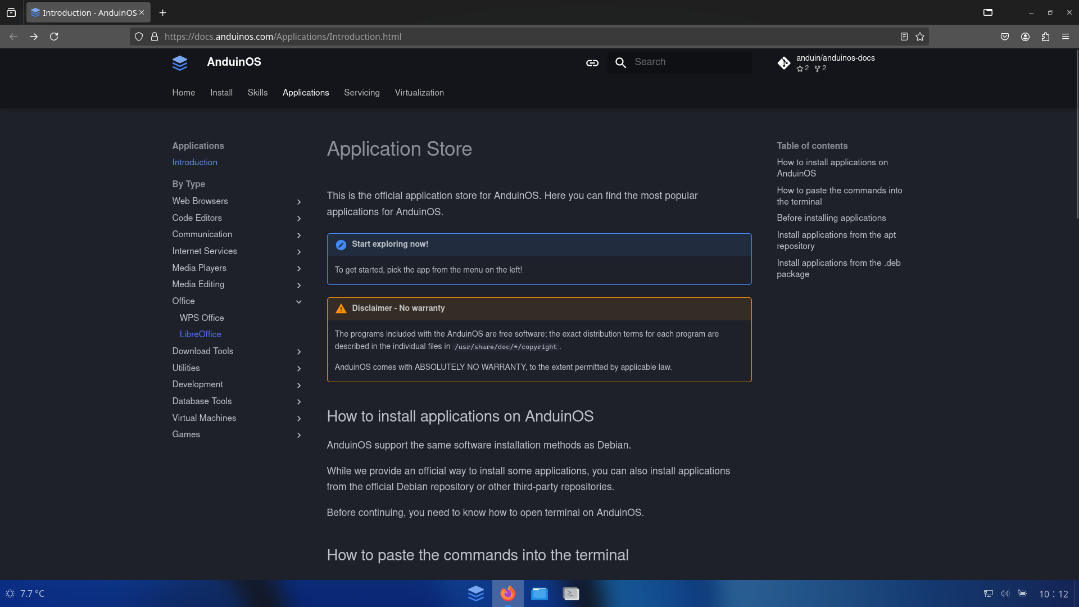This screenshot has width=1079, height=607.
Task: Expand the Media Players section
Action: [237, 268]
